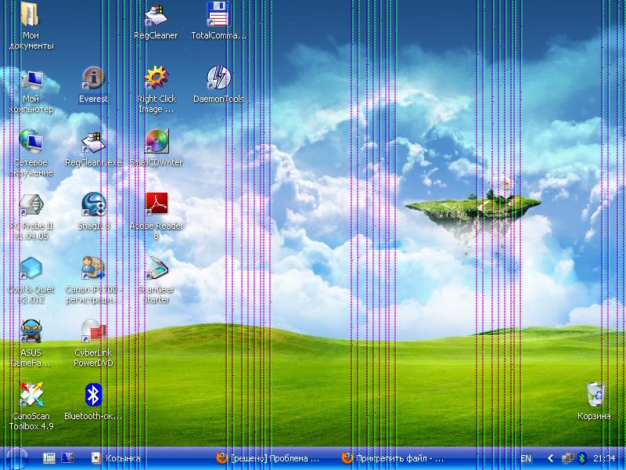The height and width of the screenshot is (470, 626).
Task: Open the RegCleaner shortcut icon
Action: 156,16
